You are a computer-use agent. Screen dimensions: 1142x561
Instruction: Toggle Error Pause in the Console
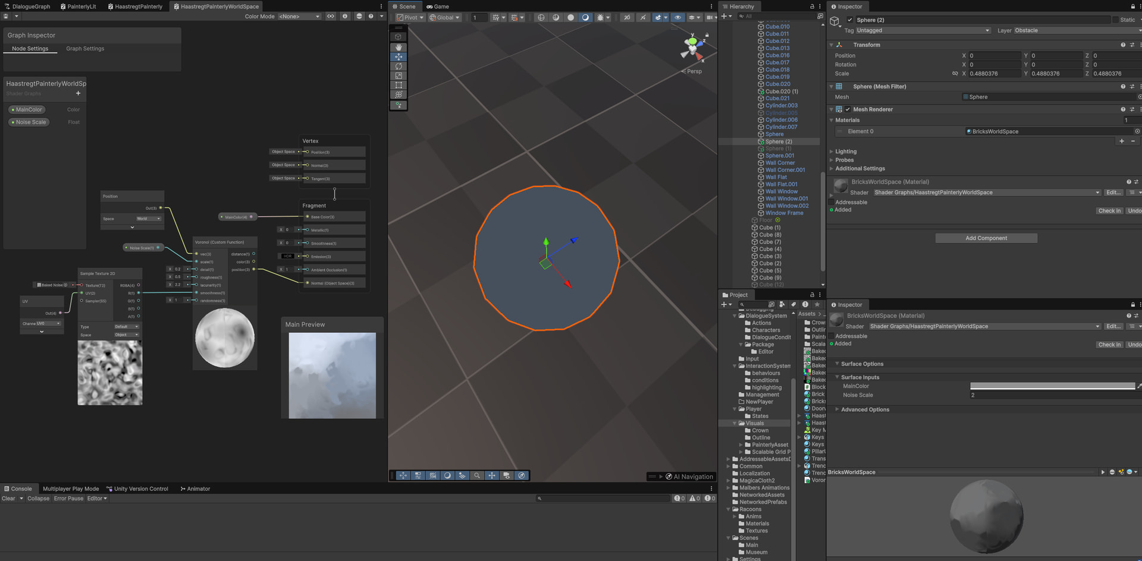[x=68, y=499]
